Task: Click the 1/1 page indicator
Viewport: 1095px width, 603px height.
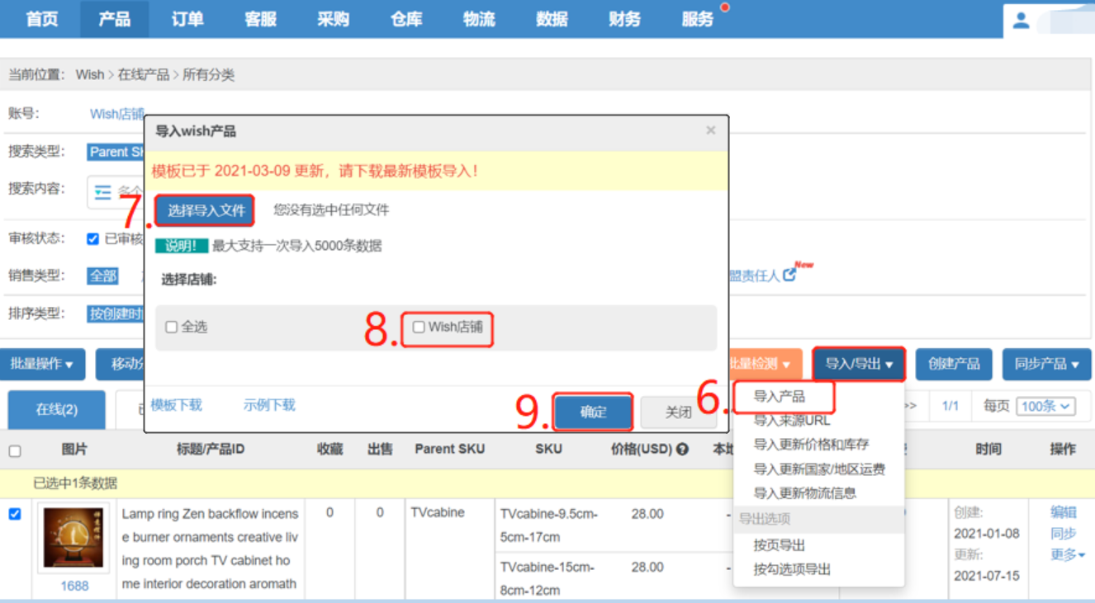Action: tap(950, 406)
